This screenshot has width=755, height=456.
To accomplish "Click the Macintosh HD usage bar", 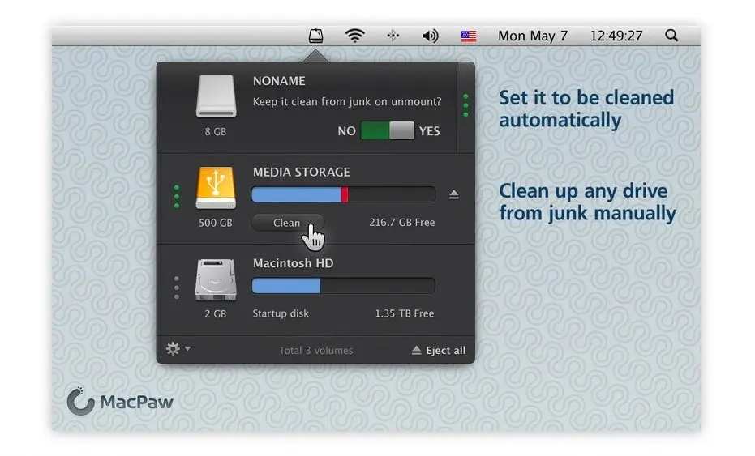I will pyautogui.click(x=343, y=286).
